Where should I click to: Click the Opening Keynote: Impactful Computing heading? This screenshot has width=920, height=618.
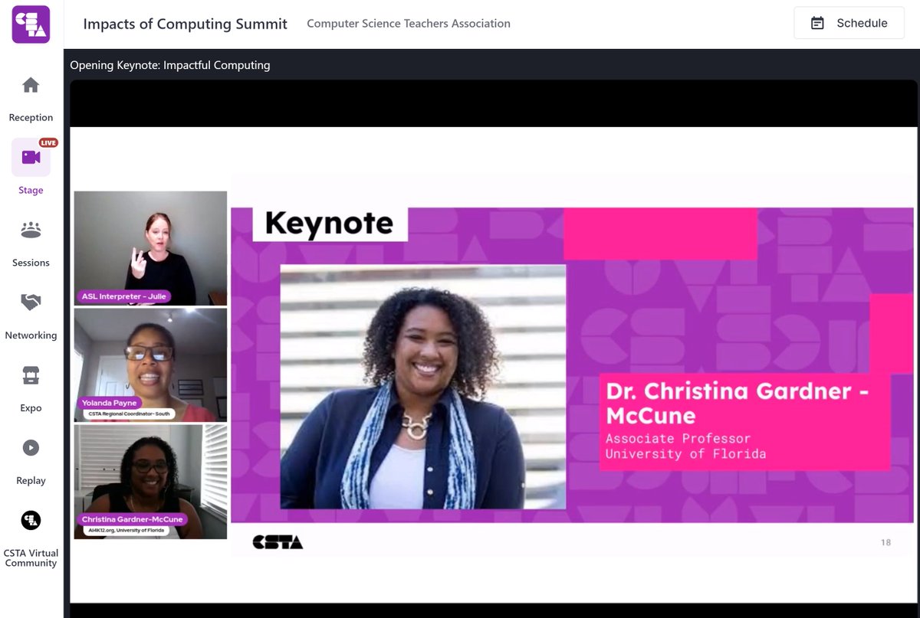click(x=170, y=65)
